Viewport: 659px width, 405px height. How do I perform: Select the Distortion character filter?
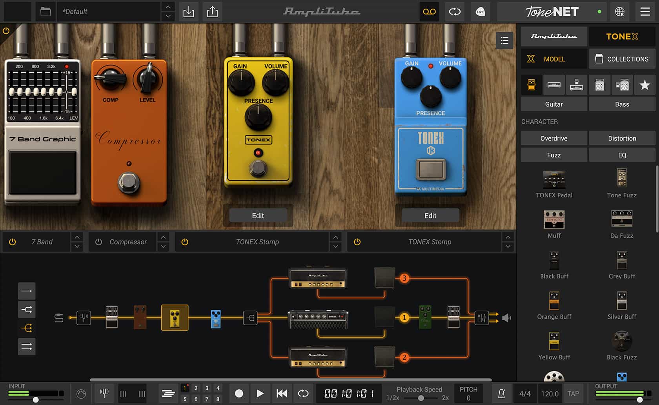[622, 138]
